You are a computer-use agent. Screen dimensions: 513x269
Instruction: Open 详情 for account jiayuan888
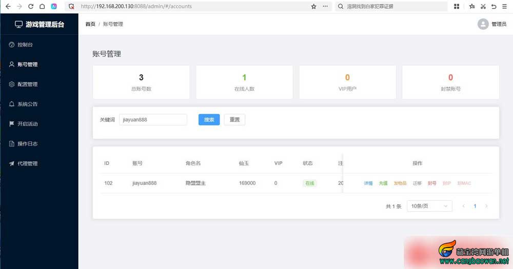(x=368, y=183)
